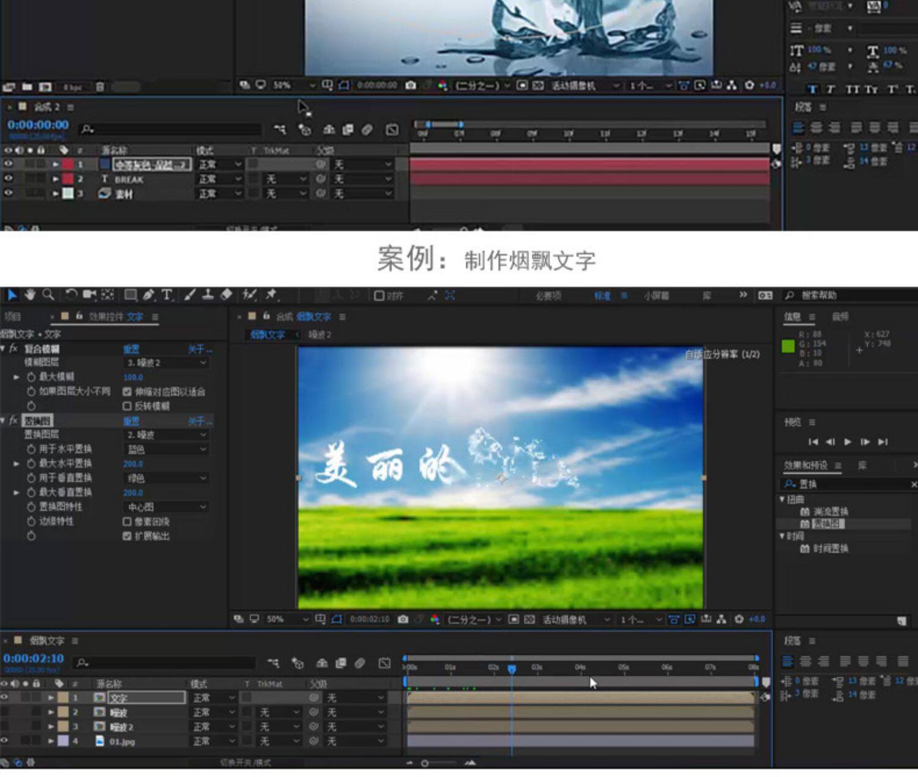Image resolution: width=918 pixels, height=777 pixels.
Task: Click 关于 for the 复合模糊 effect
Action: click(x=200, y=349)
